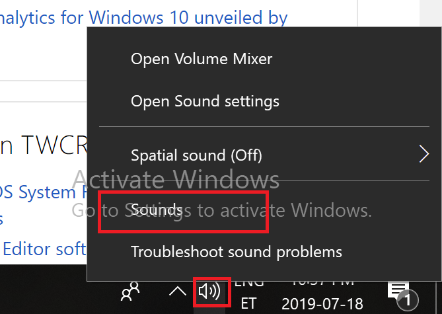Expand the Spatial sound submenu arrow
The width and height of the screenshot is (442, 314).
[424, 155]
